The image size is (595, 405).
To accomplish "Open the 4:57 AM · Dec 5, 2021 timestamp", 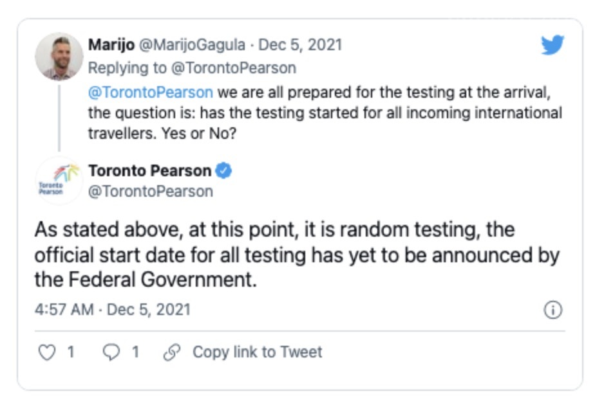I will pyautogui.click(x=112, y=309).
